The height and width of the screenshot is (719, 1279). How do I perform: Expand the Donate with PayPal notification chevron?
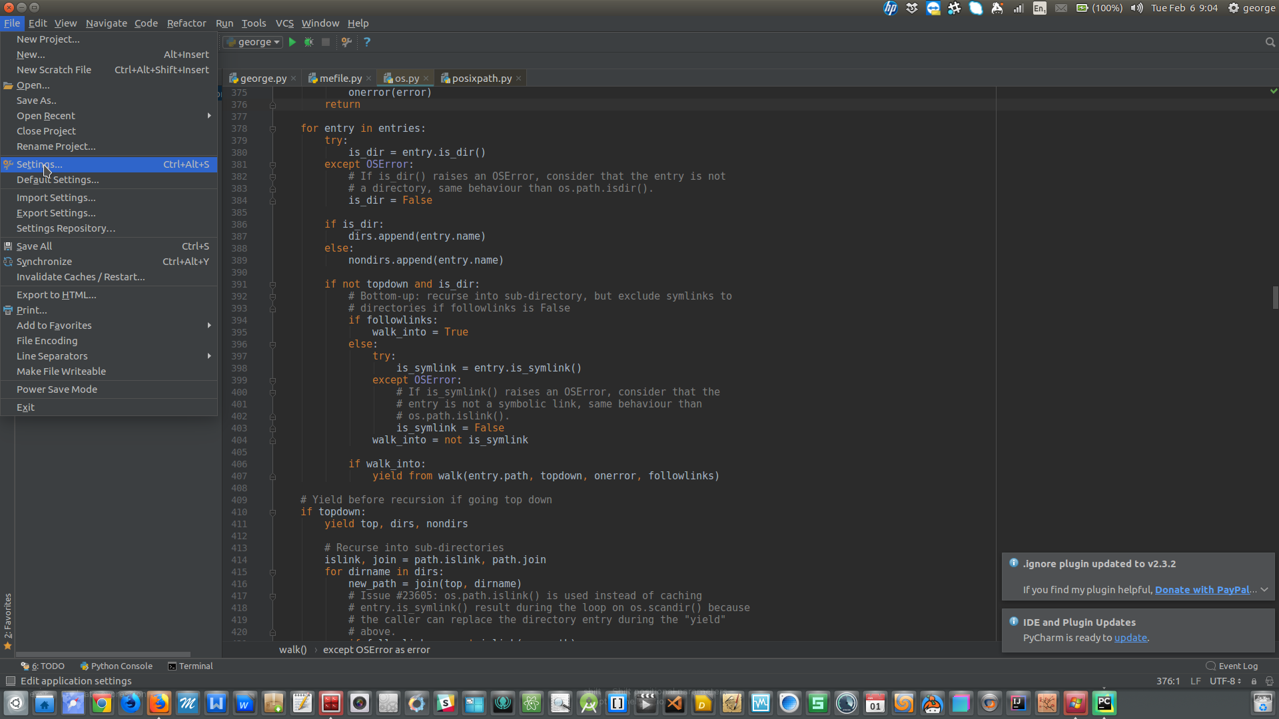pyautogui.click(x=1264, y=590)
